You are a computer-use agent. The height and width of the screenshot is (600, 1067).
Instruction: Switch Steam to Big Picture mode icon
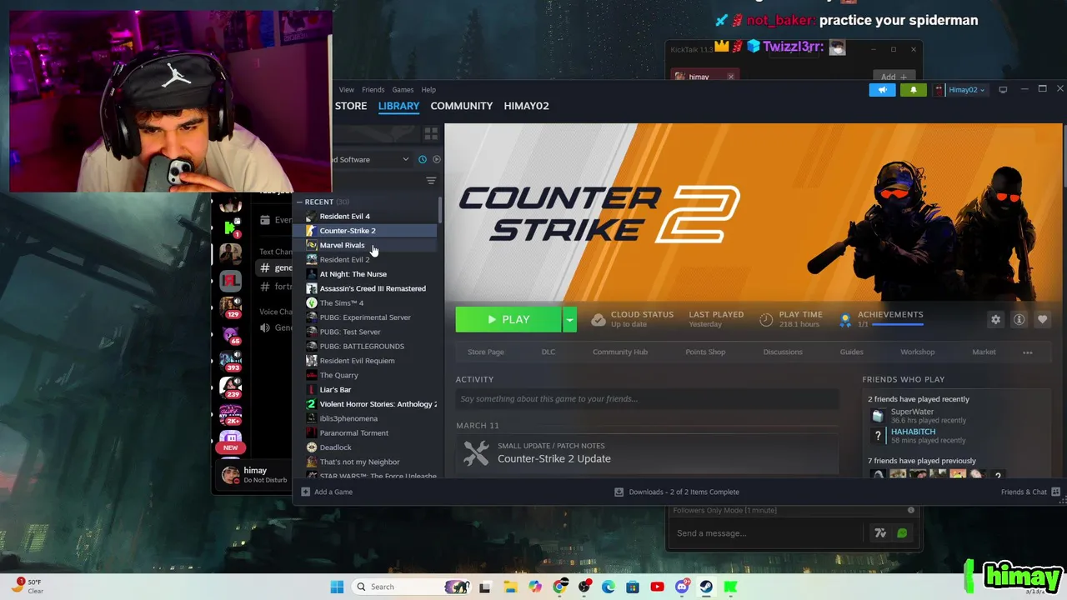tap(1003, 90)
